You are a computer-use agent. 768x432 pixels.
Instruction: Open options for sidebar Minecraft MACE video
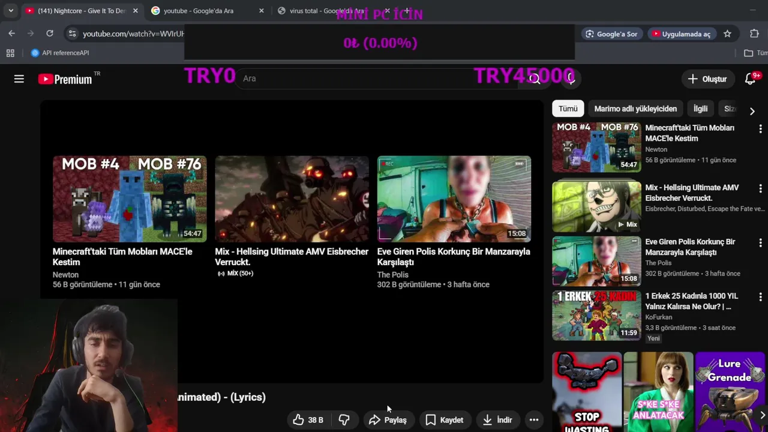(760, 129)
